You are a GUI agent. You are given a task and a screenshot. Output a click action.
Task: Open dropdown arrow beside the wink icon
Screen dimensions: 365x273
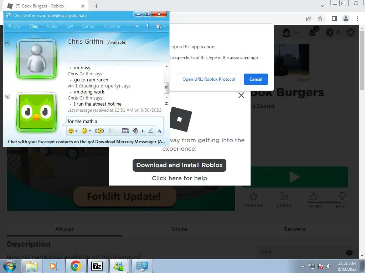[90, 131]
